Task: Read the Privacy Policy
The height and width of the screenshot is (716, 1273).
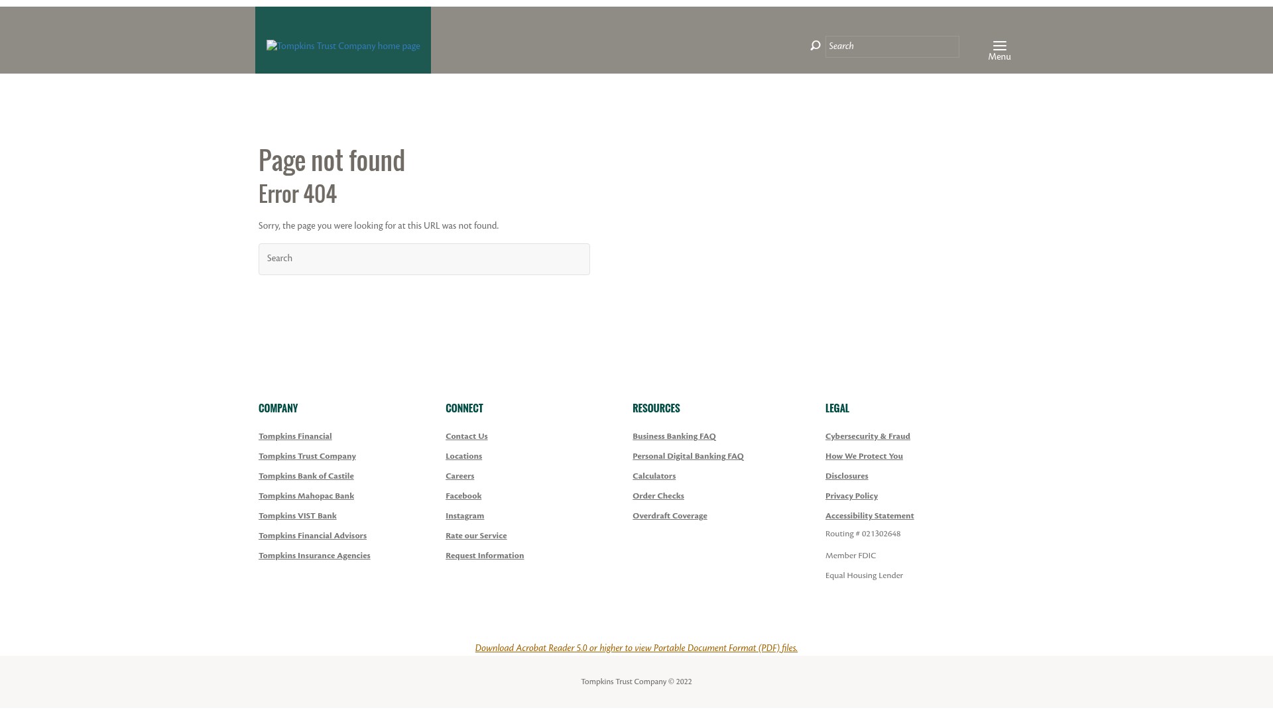Action: pos(851,496)
